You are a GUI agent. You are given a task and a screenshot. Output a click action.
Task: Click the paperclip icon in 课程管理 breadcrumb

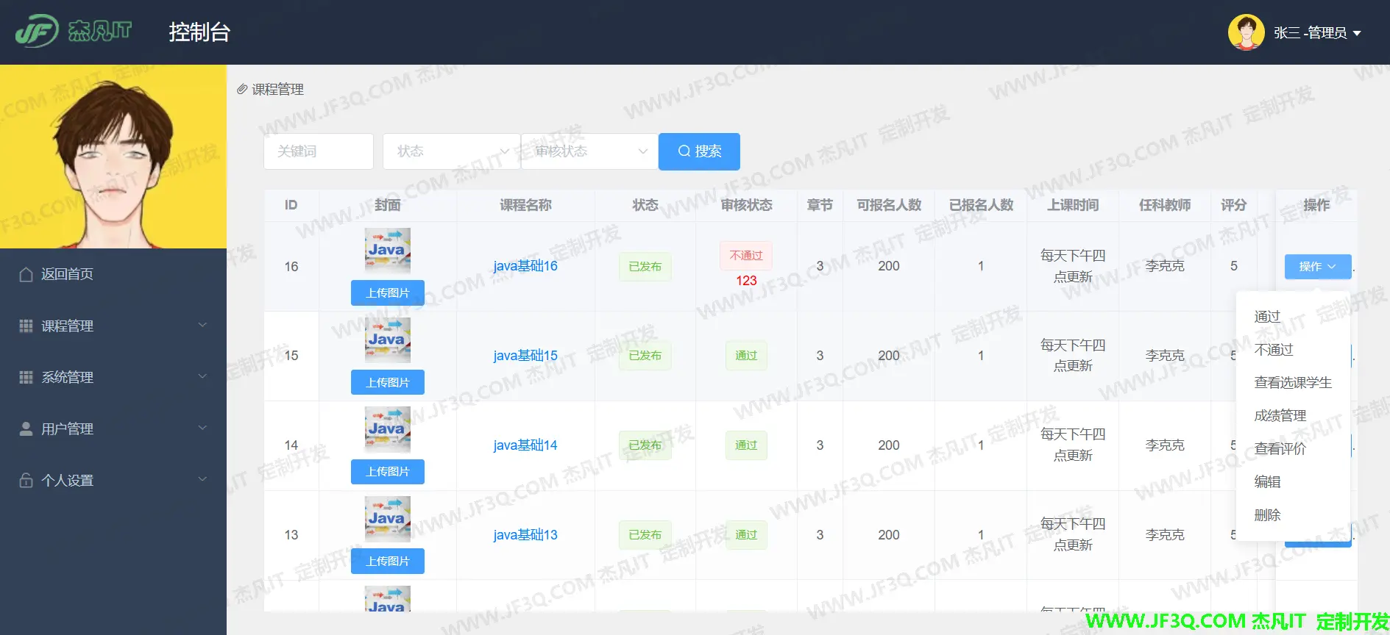[x=242, y=89]
